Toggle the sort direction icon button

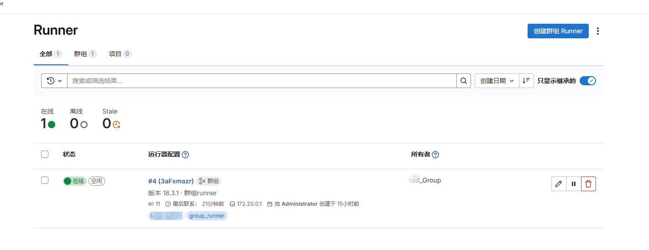pyautogui.click(x=526, y=81)
